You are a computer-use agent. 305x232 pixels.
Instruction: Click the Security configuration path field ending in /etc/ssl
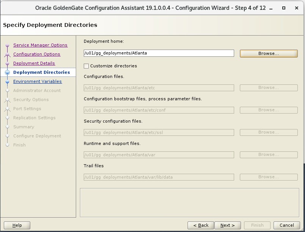click(159, 132)
